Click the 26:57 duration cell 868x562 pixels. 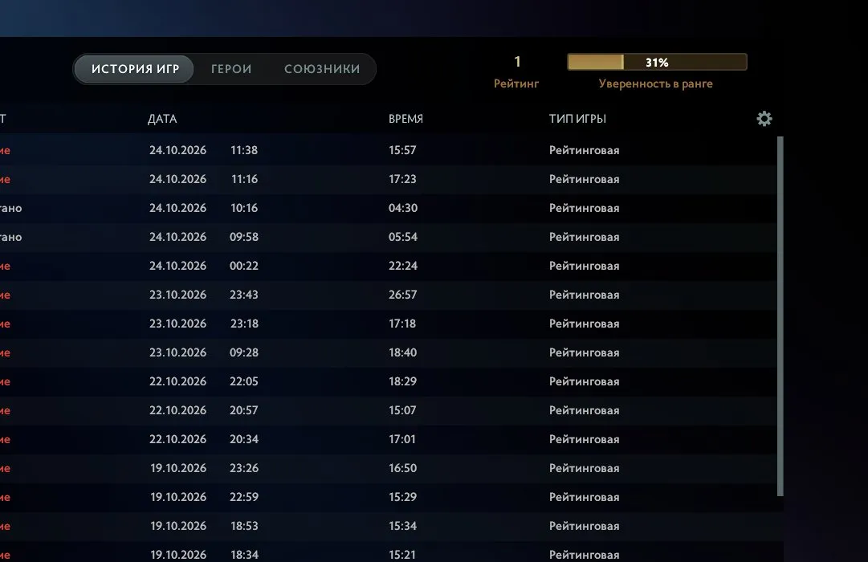tap(402, 295)
